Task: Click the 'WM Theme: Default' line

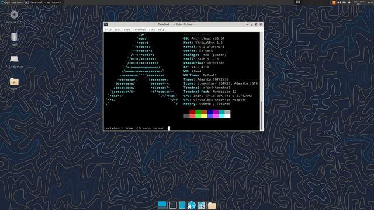Action: click(200, 75)
